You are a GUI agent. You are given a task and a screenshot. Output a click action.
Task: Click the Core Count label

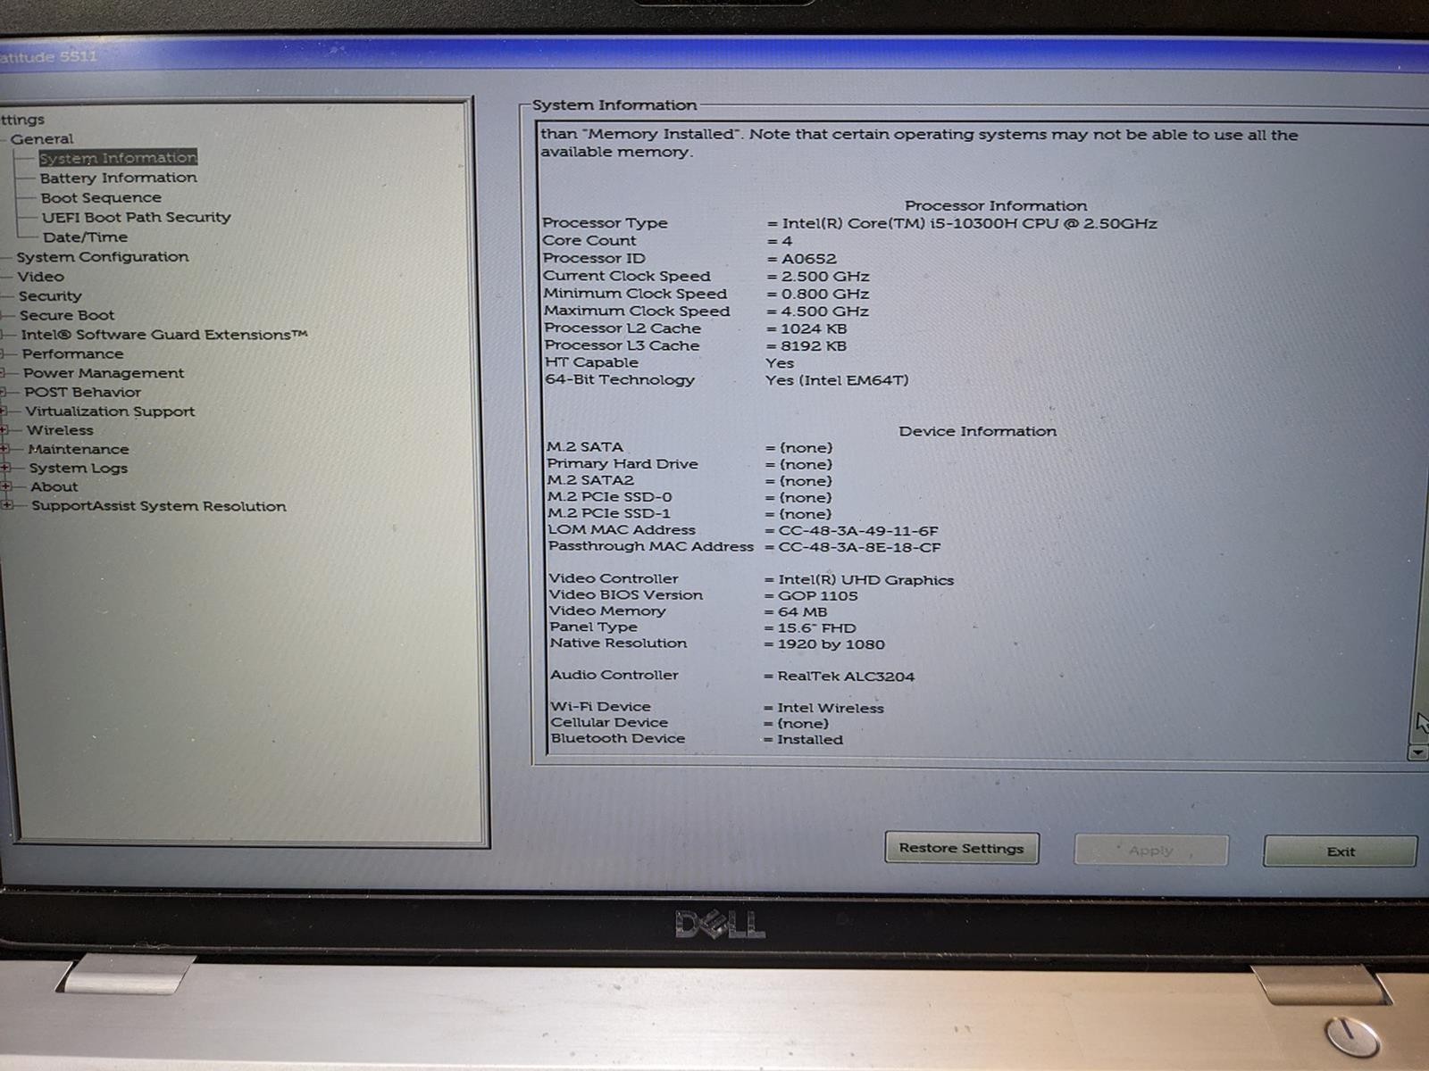click(x=589, y=241)
